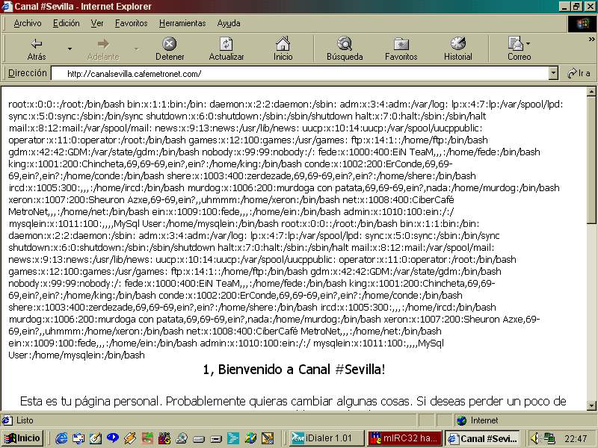The width and height of the screenshot is (598, 448).
Task: Expand the address bar dropdown list
Action: pyautogui.click(x=553, y=73)
